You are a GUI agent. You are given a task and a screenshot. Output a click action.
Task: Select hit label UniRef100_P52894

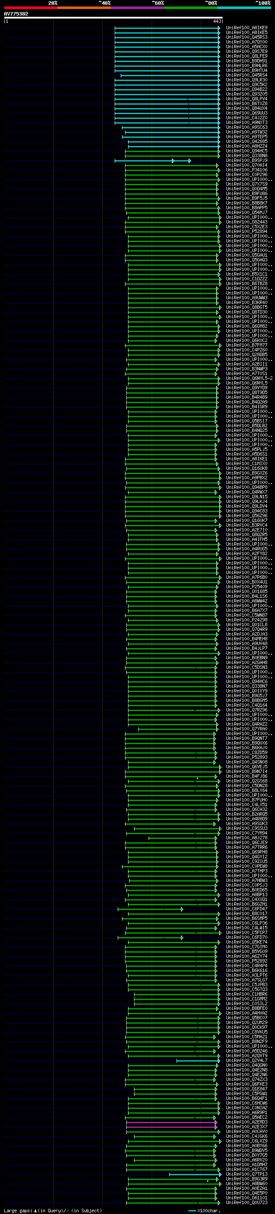246,231
